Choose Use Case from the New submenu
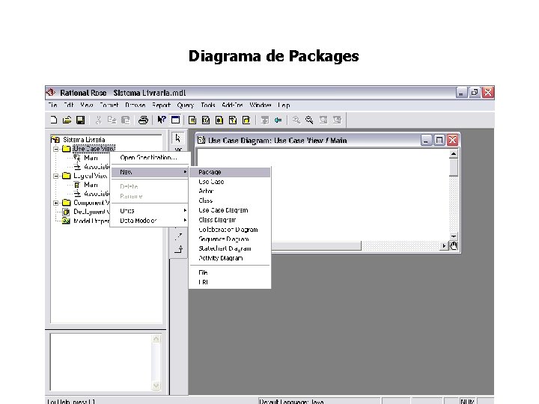The height and width of the screenshot is (404, 539). [230, 182]
